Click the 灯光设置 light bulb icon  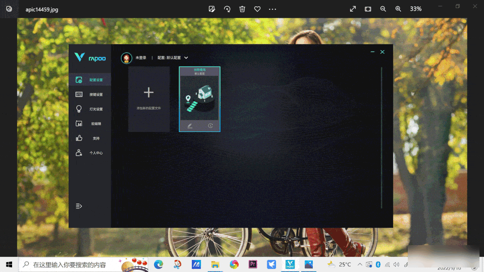tap(79, 109)
